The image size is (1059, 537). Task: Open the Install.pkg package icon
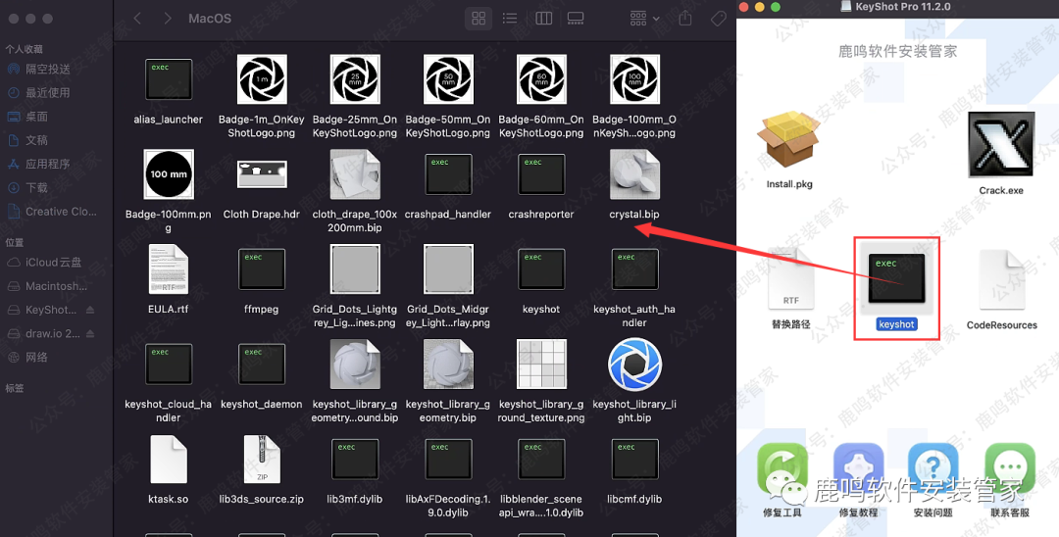pos(789,142)
